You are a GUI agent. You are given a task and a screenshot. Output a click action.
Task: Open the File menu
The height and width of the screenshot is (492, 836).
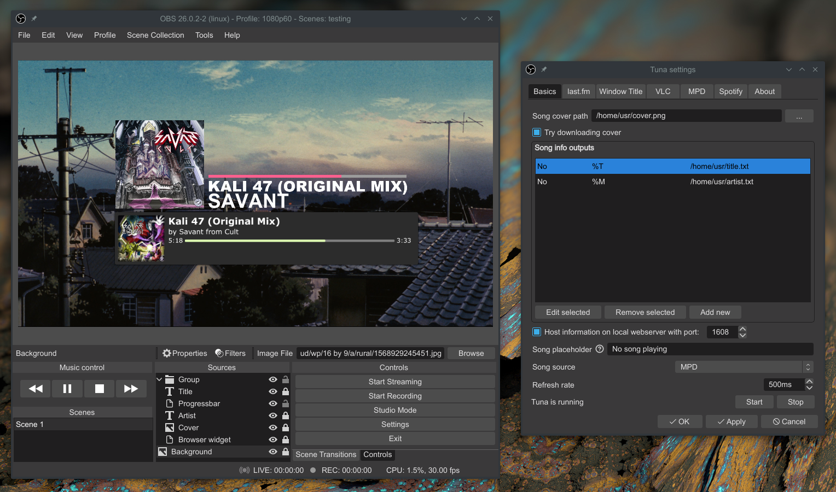24,35
